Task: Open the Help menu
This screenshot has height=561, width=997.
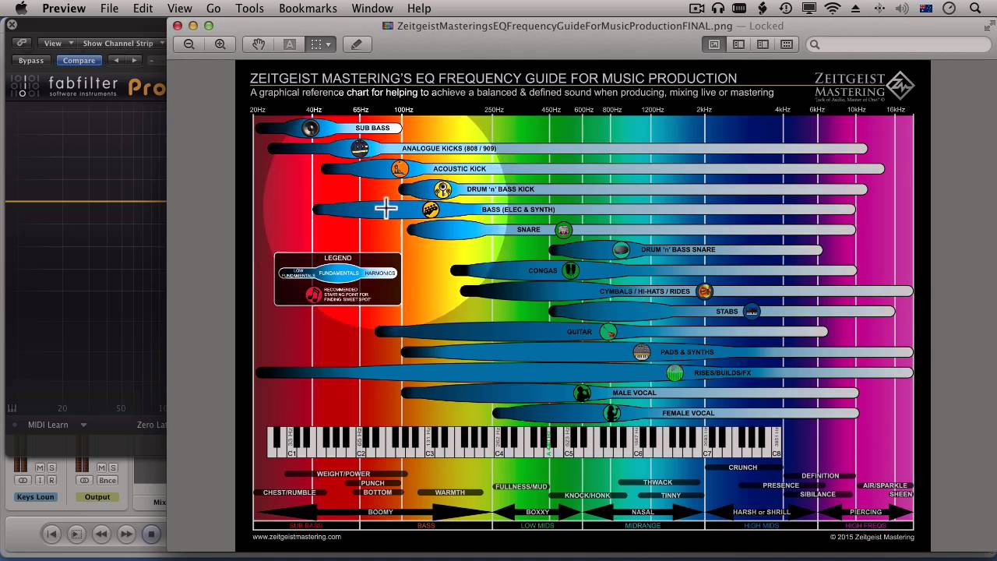Action: [419, 9]
